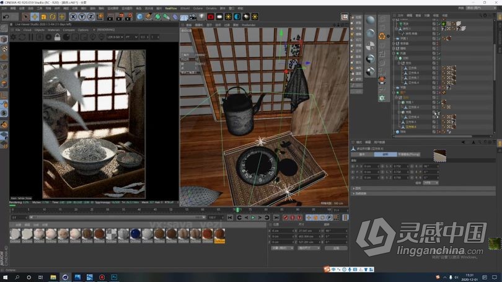502x282 pixels.
Task: Toggle the Y axis lock
Action: (82, 17)
